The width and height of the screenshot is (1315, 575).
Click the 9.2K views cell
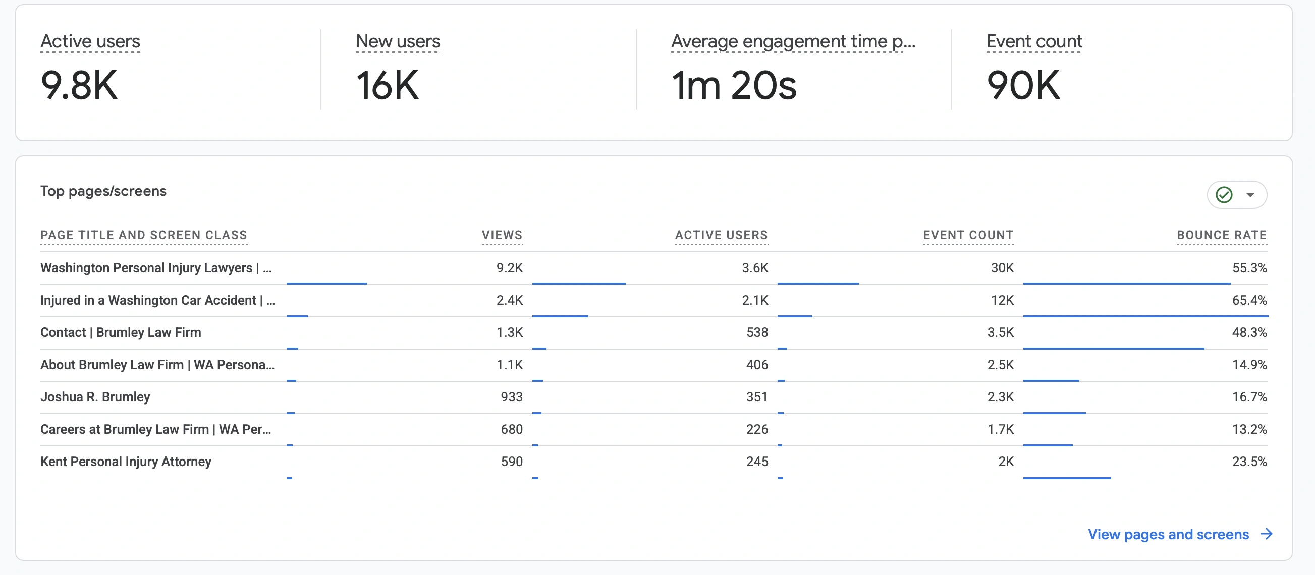coord(510,268)
